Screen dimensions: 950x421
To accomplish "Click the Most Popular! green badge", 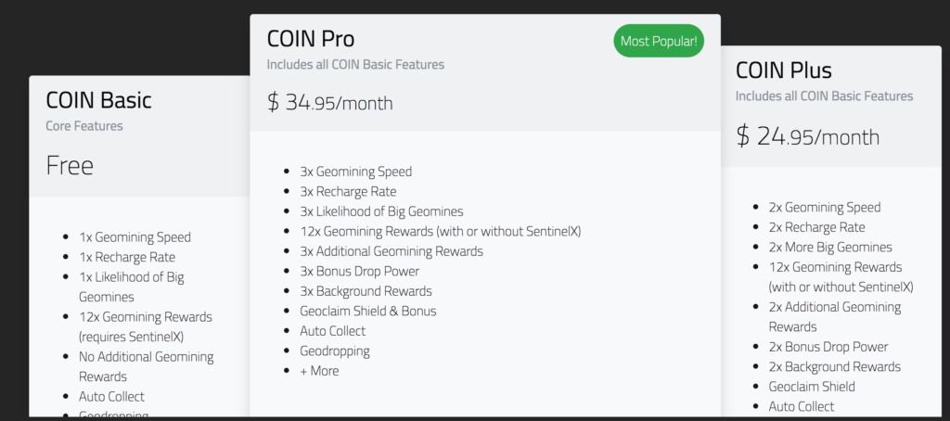I will [x=659, y=41].
